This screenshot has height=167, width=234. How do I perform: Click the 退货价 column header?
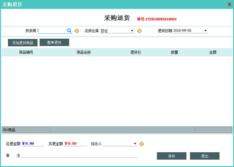click(x=136, y=52)
